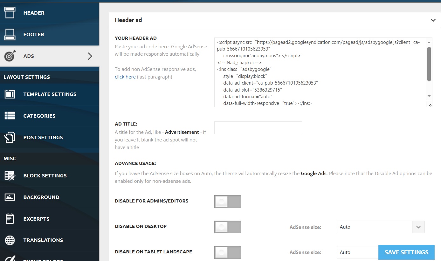
Task: Click the Ad Title input field
Action: pos(258,128)
